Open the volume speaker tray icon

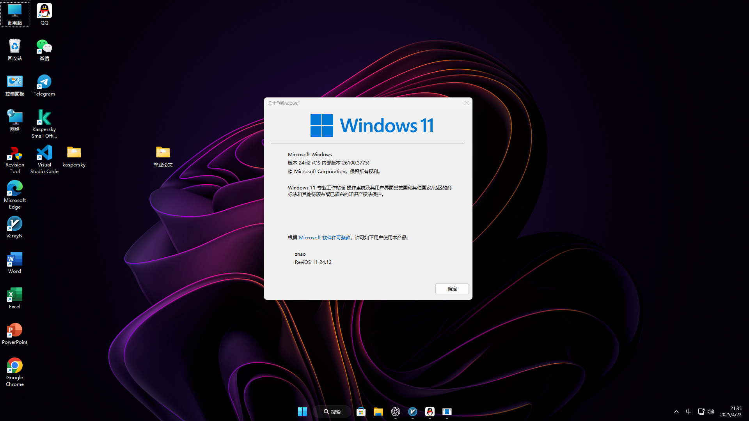[711, 412]
